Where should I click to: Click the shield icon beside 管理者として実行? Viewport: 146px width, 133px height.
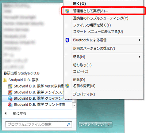pyautogui.click(x=67, y=11)
